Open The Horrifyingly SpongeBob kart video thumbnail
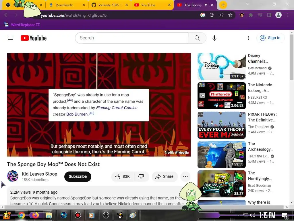This screenshot has height=221, width=294. coord(221,184)
